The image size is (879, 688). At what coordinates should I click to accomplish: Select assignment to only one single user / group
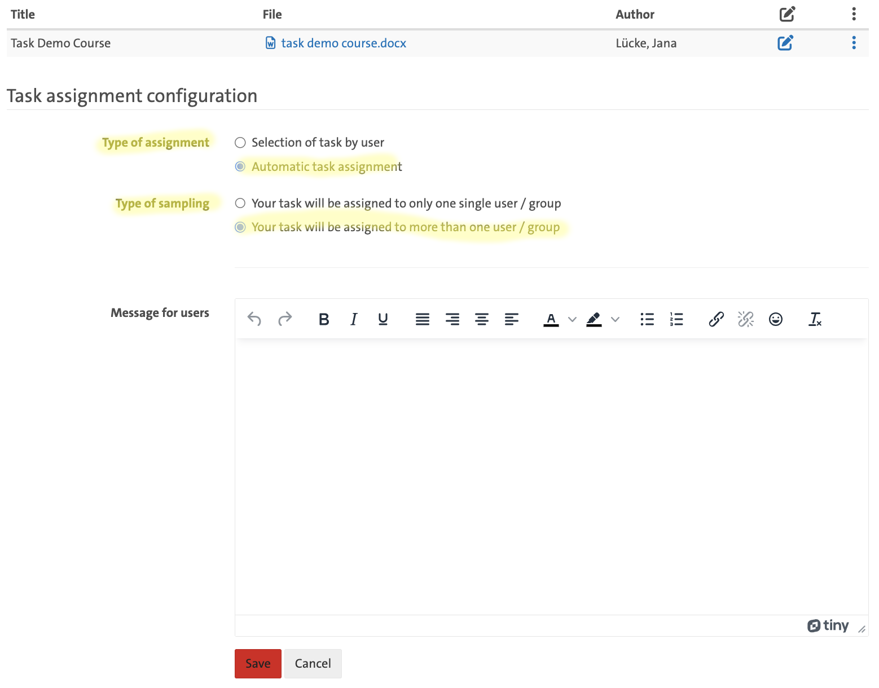(x=240, y=203)
